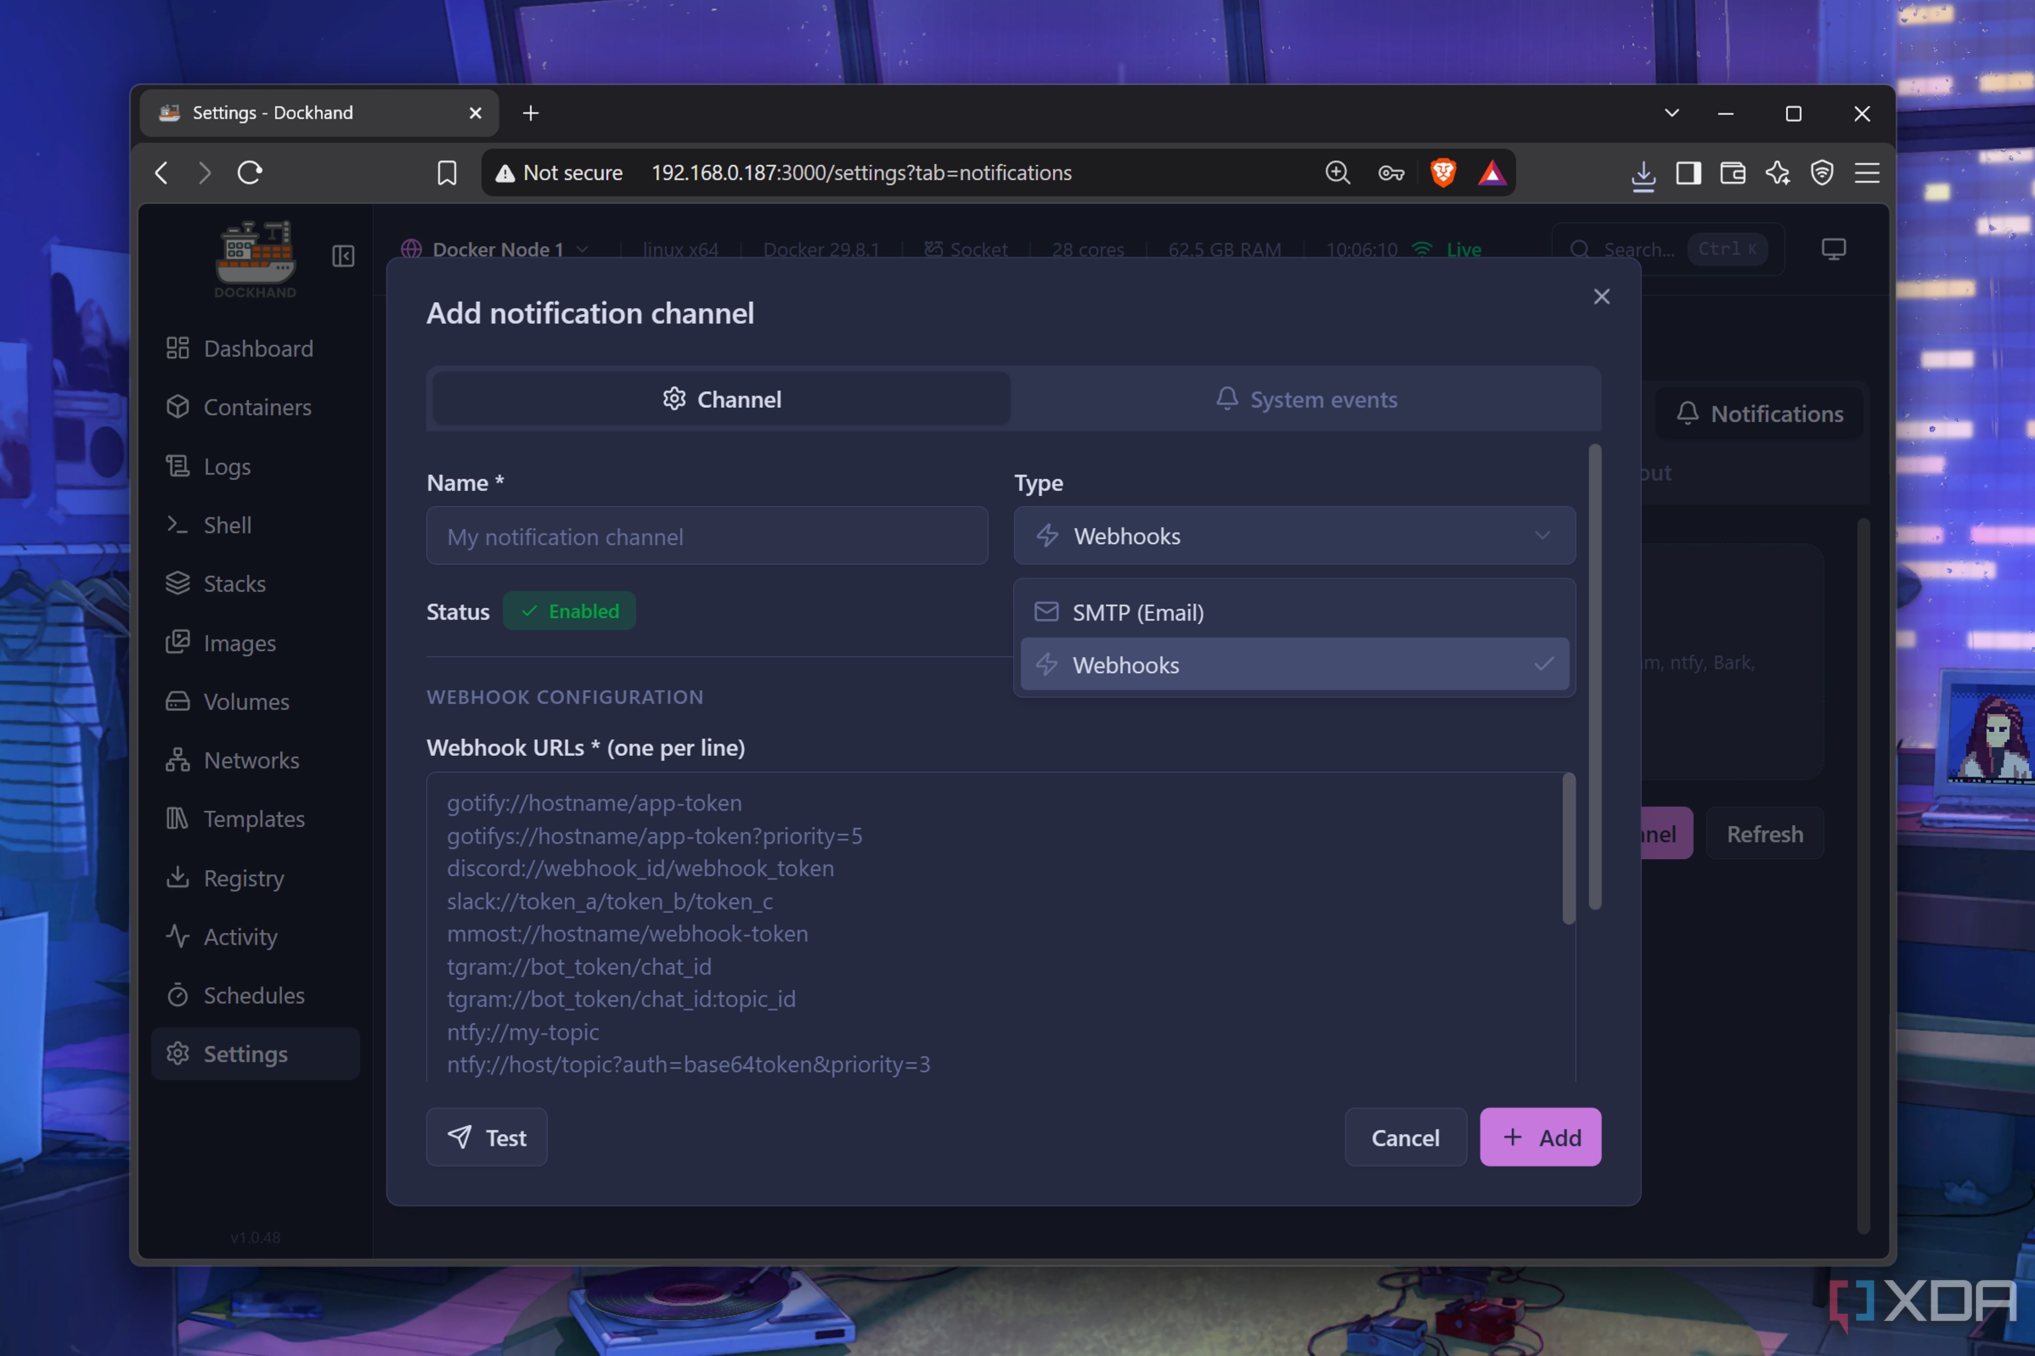Open Shell from the sidebar
Image resolution: width=2035 pixels, height=1356 pixels.
pos(255,525)
